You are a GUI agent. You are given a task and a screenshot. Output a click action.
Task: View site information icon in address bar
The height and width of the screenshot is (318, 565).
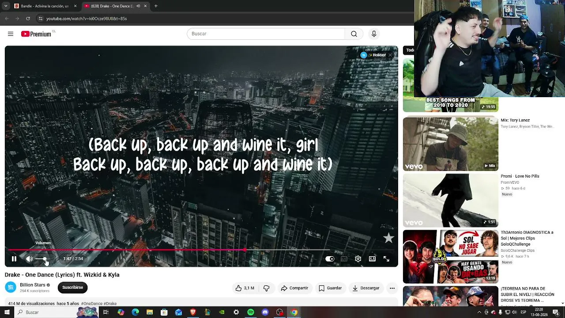40,19
